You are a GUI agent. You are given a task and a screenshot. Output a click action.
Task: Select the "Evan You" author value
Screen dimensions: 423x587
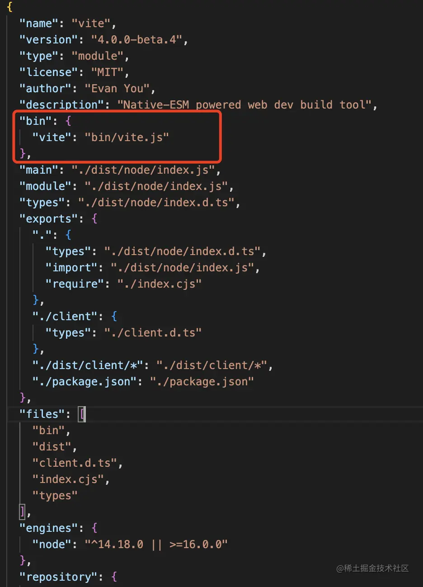tap(117, 89)
